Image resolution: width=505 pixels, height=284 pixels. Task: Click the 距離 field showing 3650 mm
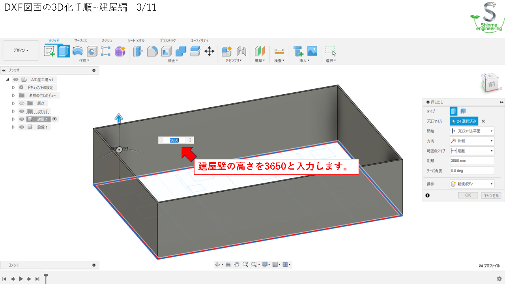coord(472,160)
